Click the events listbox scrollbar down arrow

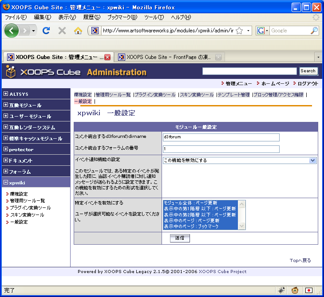242,226
